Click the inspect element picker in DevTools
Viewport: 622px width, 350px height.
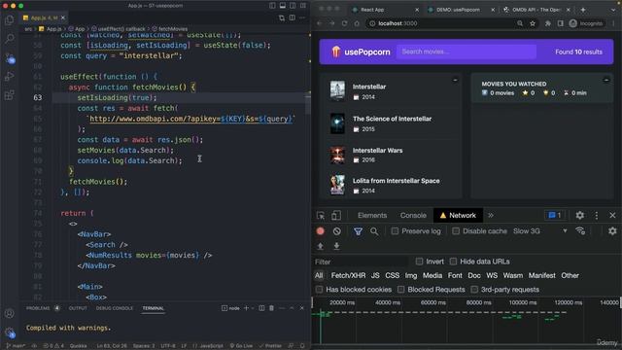coord(321,216)
